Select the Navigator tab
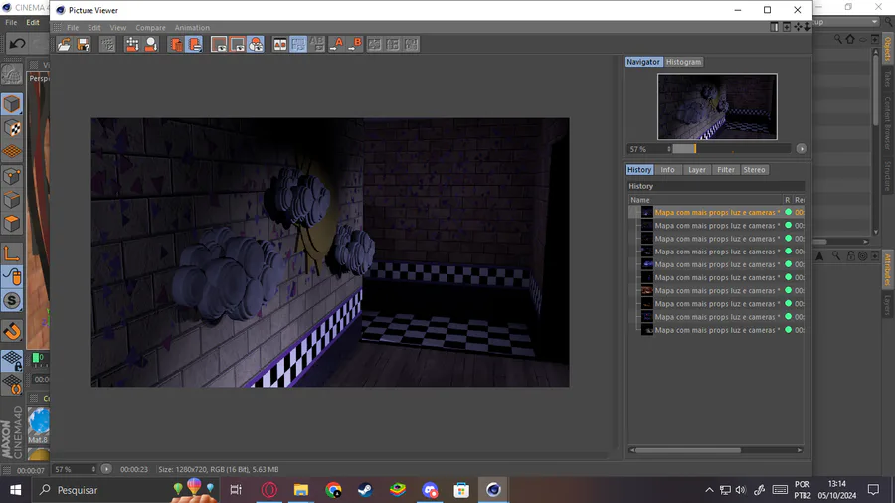 click(643, 62)
